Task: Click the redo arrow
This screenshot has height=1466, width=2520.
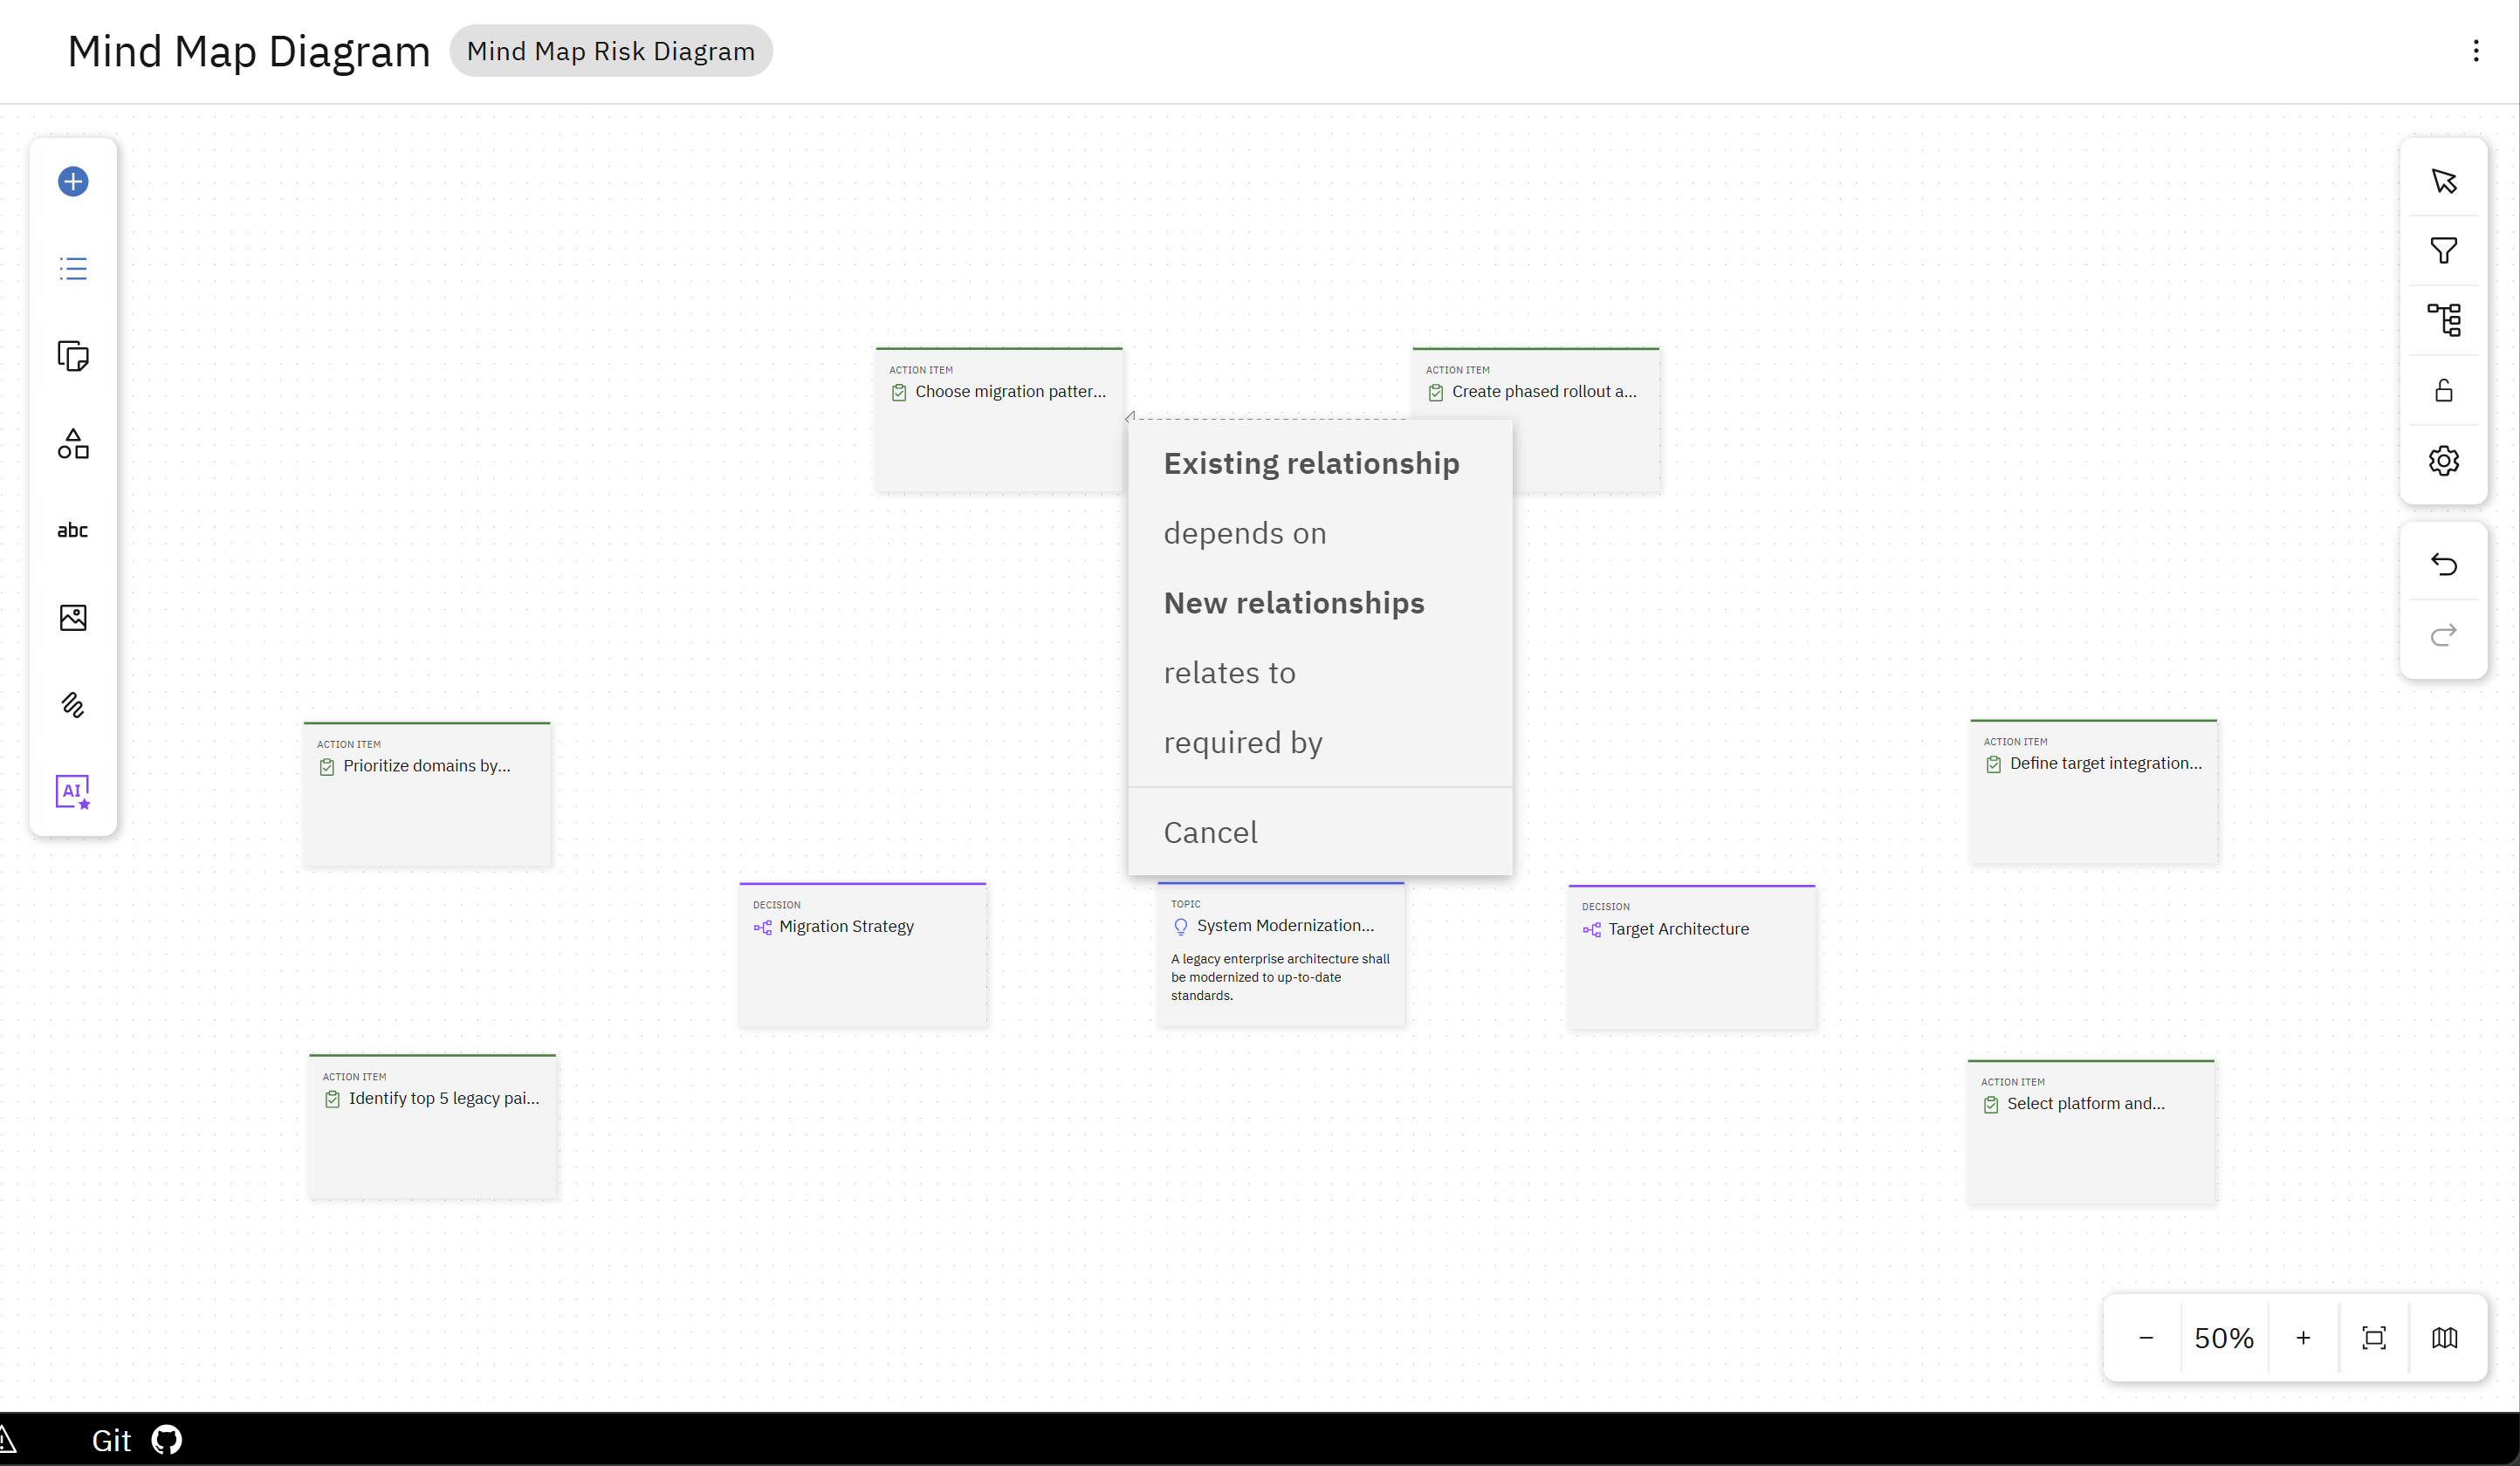Action: coord(2444,634)
